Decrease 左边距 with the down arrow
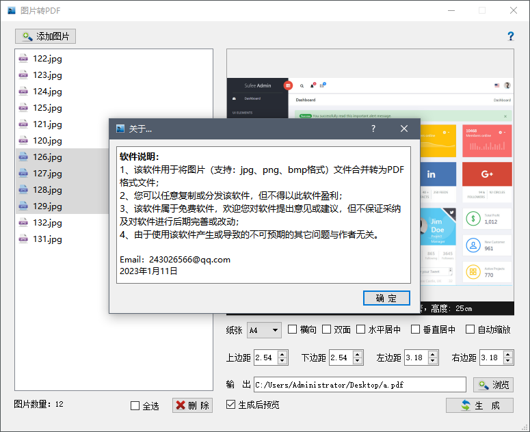Screen dimensions: 530x432 coord(433,361)
